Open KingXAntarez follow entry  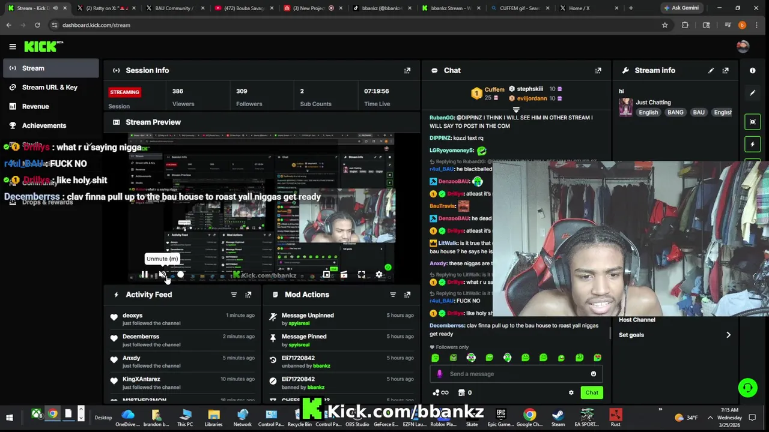141,379
